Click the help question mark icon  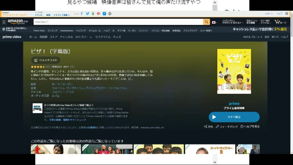click(242, 127)
